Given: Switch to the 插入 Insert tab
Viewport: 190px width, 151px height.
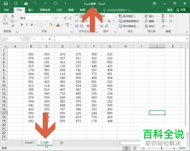Looking at the screenshot, I should pos(31,10).
